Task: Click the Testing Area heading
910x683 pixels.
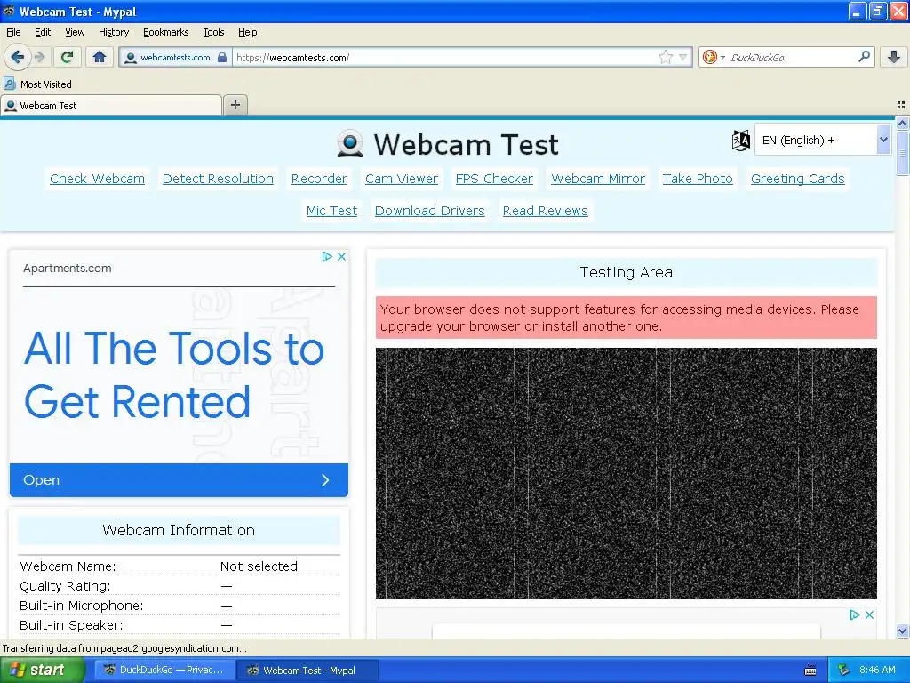Action: [x=627, y=272]
